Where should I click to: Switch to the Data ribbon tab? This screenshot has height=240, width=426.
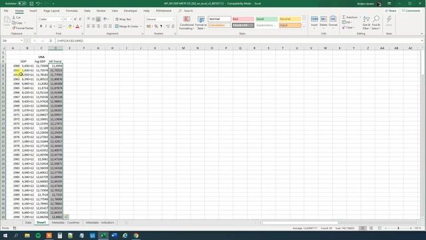pos(87,11)
